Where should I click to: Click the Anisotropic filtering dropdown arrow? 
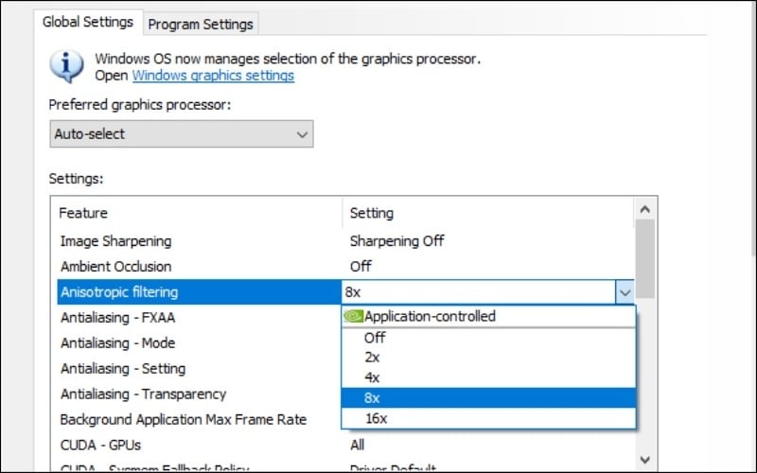(624, 292)
